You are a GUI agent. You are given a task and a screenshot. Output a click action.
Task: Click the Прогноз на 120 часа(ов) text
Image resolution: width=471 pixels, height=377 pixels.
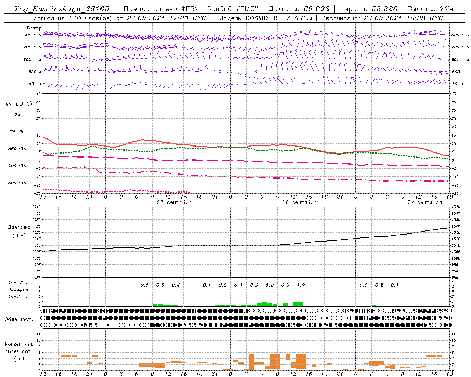click(x=71, y=18)
